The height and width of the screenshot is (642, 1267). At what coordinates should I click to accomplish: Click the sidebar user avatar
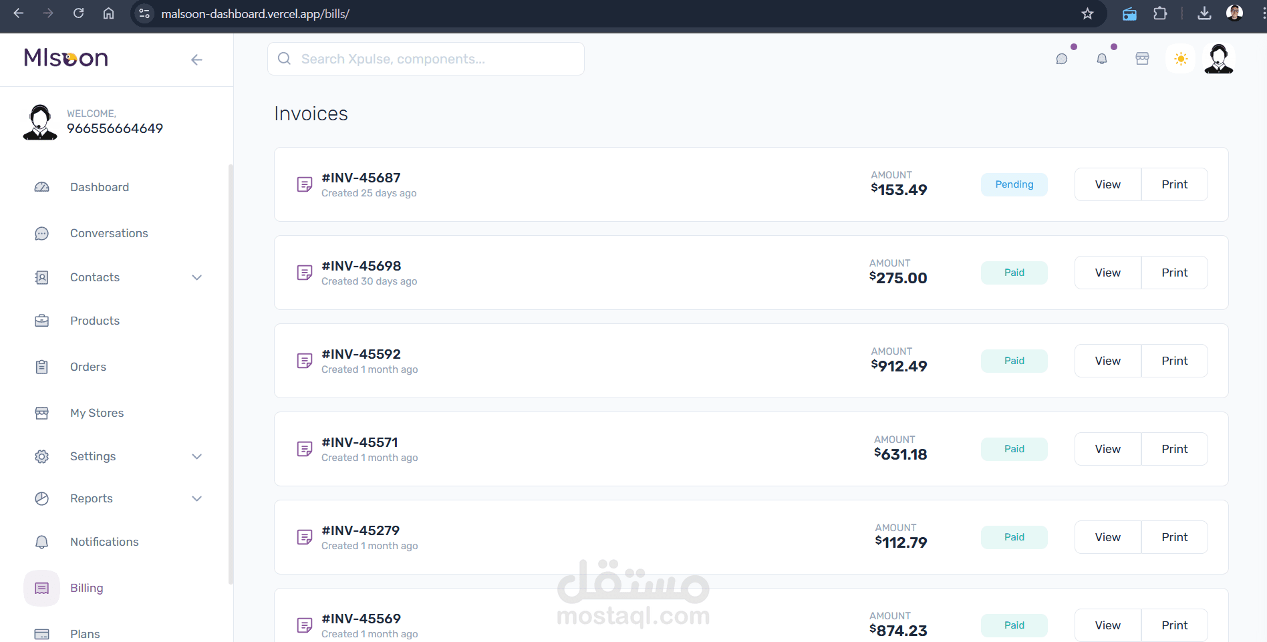click(x=40, y=122)
